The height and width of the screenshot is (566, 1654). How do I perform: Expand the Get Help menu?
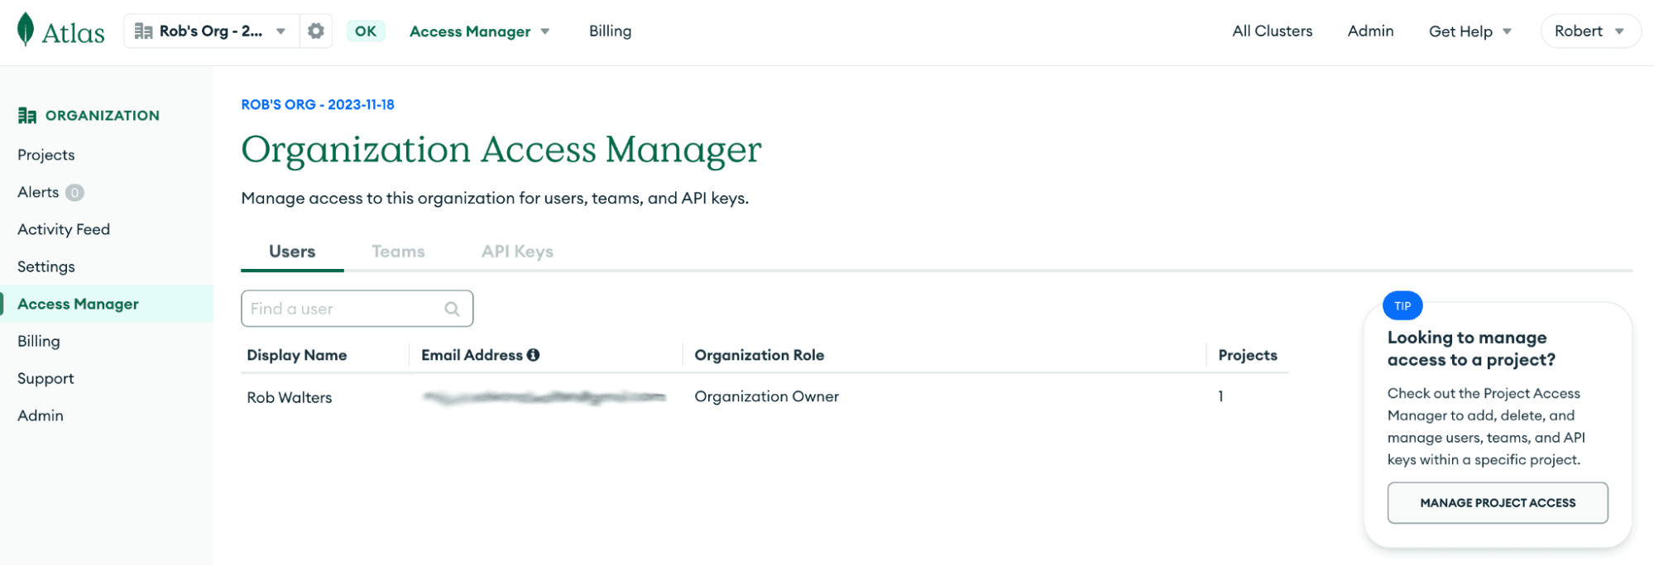(1469, 31)
